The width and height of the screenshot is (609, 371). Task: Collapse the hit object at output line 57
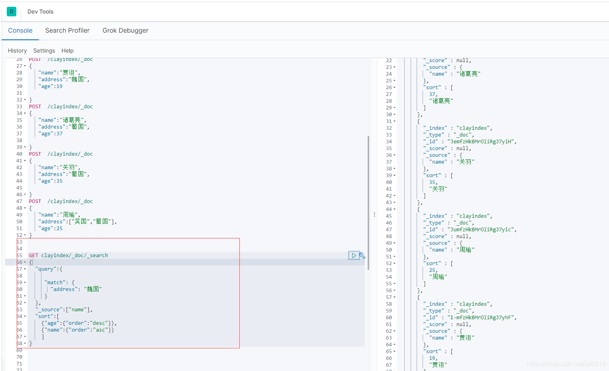tap(395, 297)
